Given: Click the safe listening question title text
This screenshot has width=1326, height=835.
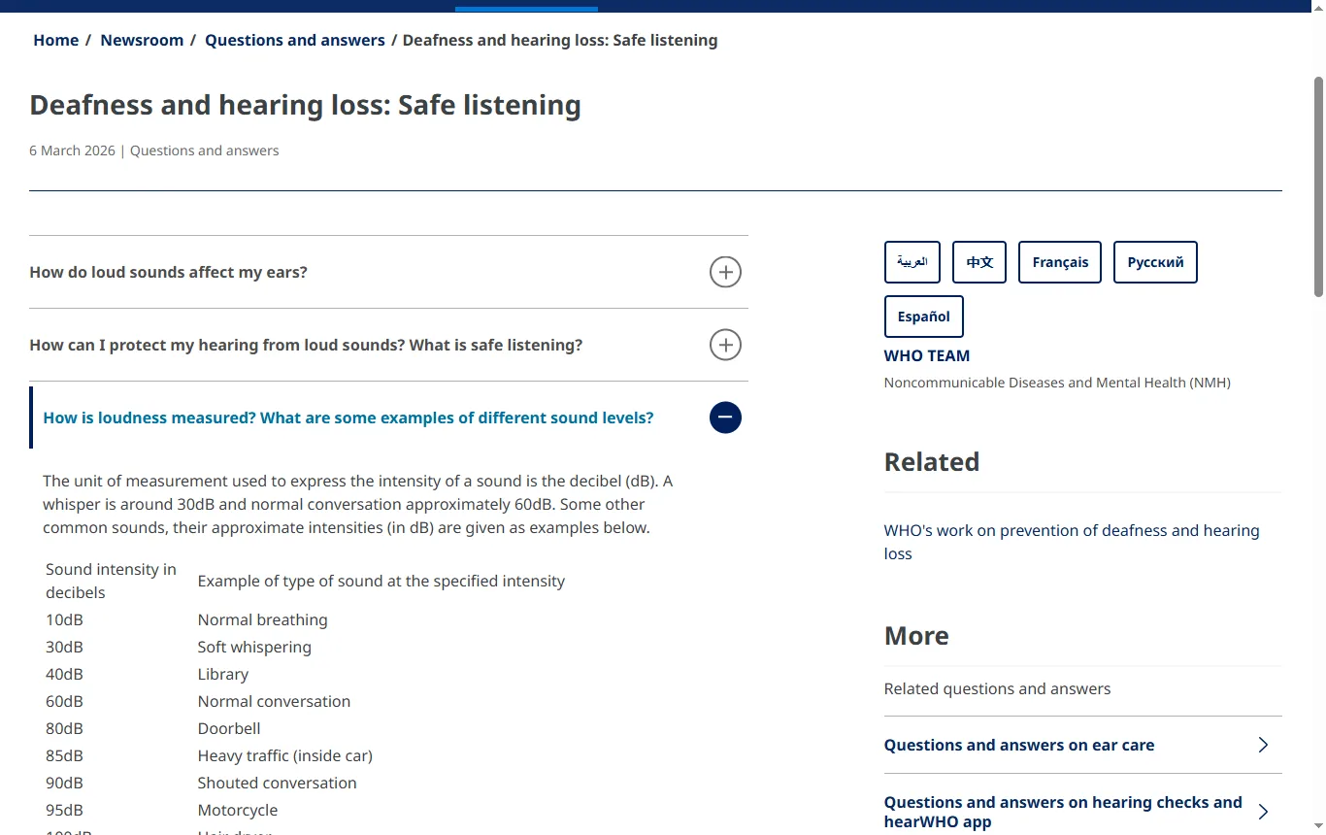Looking at the screenshot, I should [306, 345].
